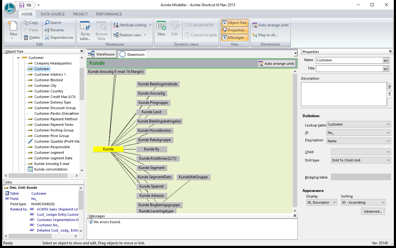
Task: Click the SQL quick access button
Action: pos(29,5)
